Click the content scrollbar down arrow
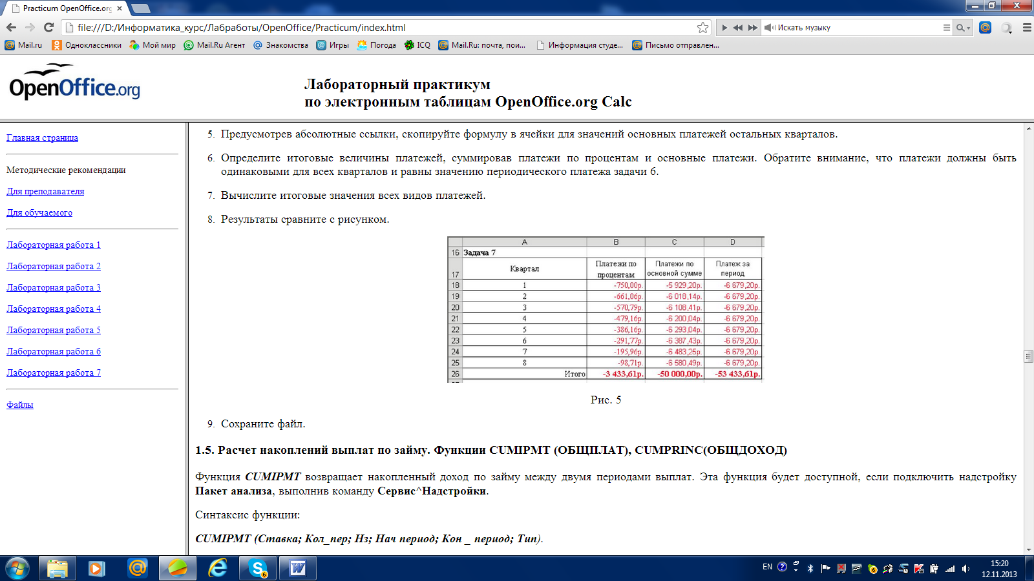Viewport: 1034px width, 581px height. [1028, 549]
